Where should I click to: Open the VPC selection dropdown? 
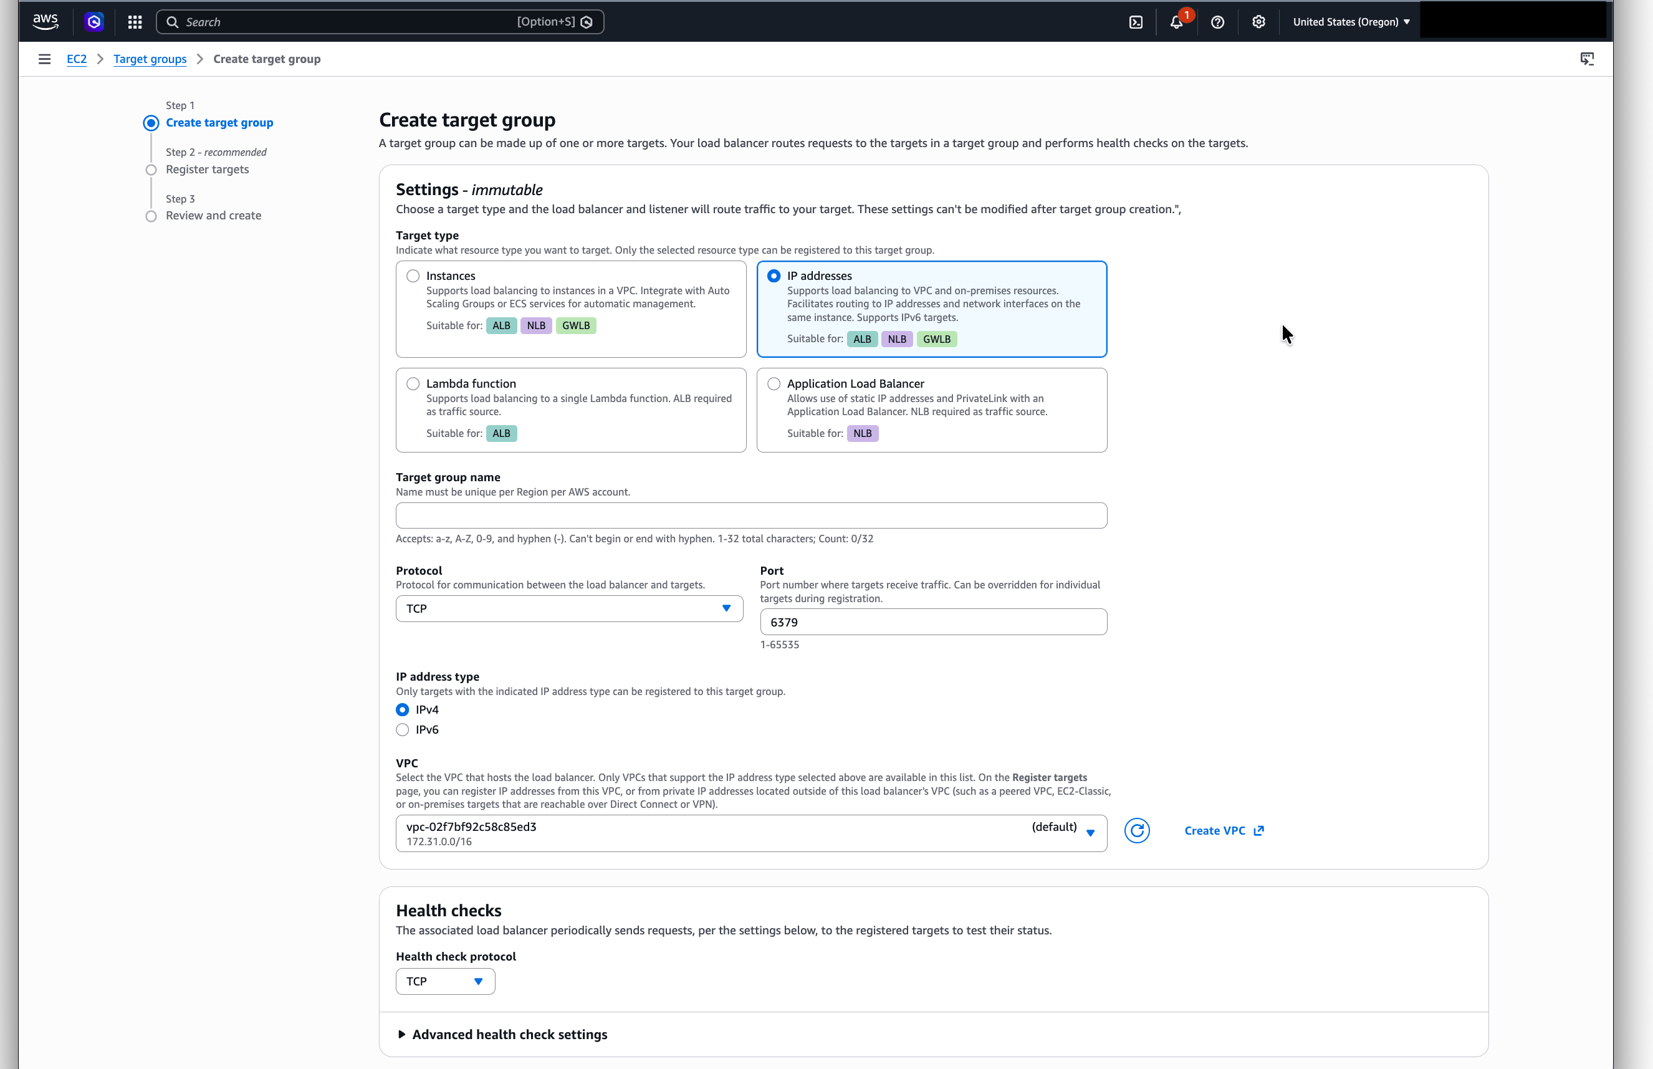751,833
